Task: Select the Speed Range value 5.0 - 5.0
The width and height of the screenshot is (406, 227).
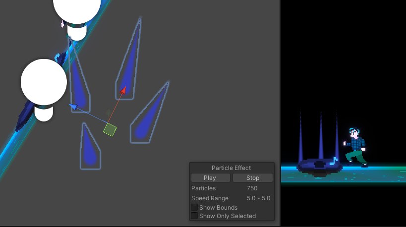Action: (258, 198)
